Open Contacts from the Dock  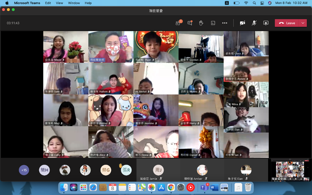[x=103, y=187]
